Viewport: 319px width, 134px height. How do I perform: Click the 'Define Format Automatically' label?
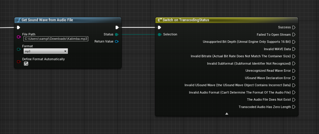[x=44, y=59]
